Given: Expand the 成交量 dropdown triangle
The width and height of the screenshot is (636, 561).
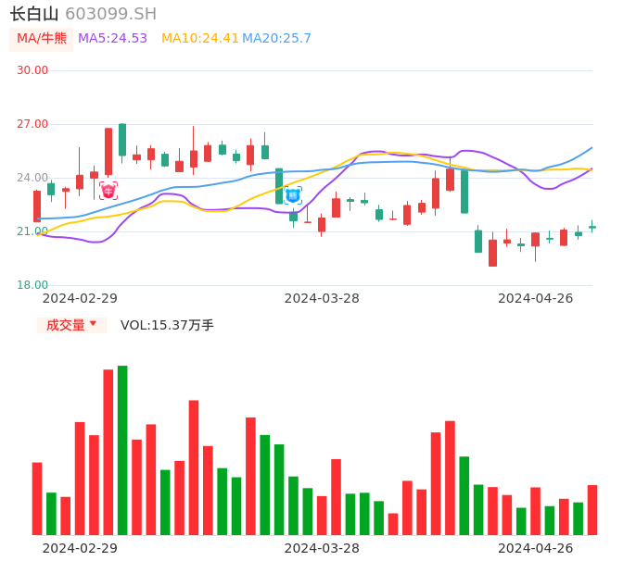Looking at the screenshot, I should pyautogui.click(x=93, y=324).
